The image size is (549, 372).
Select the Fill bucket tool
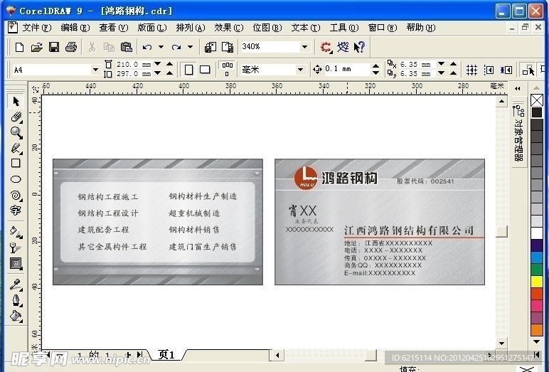pos(16,316)
